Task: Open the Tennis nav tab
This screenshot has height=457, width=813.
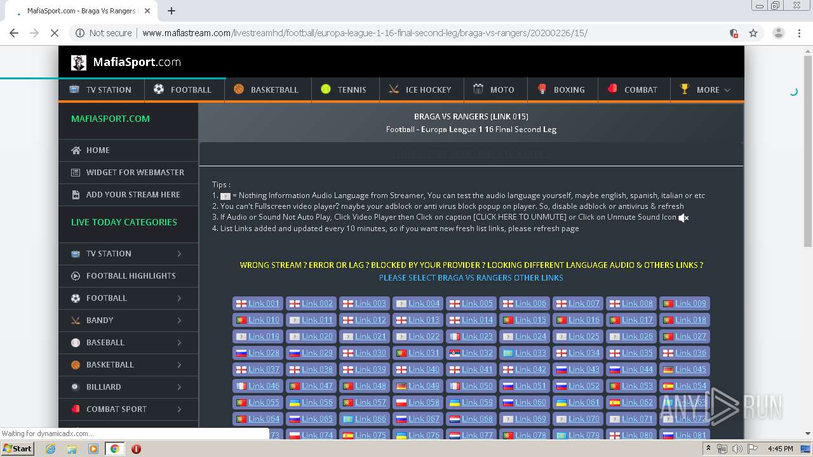Action: (x=345, y=89)
